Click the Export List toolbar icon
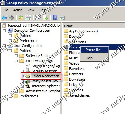This screenshot has width=125, height=114. pyautogui.click(x=45, y=18)
